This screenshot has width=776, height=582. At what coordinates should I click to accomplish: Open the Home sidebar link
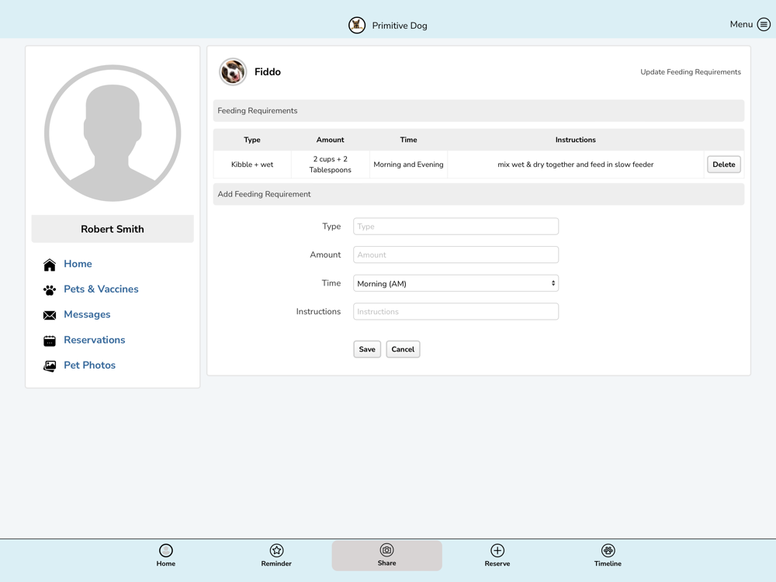[x=78, y=264]
